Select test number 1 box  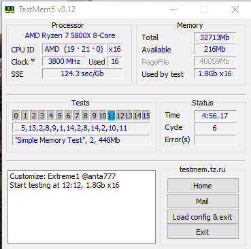point(25,116)
